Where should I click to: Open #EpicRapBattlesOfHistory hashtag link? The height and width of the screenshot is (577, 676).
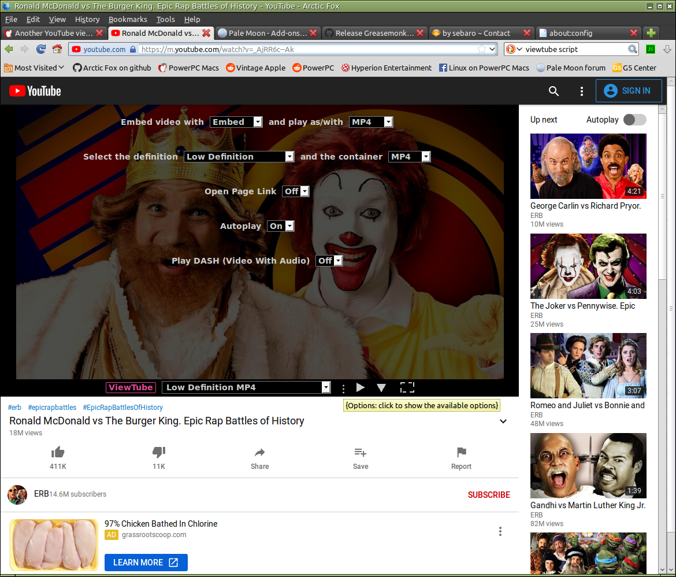tap(123, 408)
